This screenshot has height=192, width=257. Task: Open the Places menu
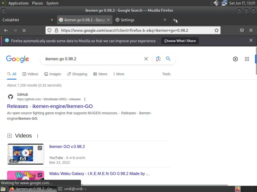coord(37,3)
